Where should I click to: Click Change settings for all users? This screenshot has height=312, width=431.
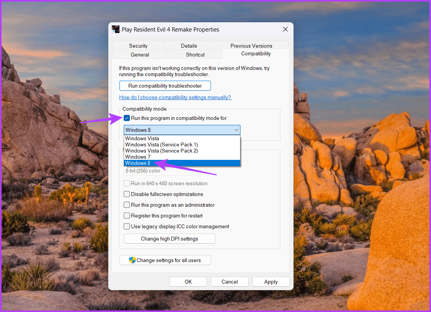(x=165, y=260)
